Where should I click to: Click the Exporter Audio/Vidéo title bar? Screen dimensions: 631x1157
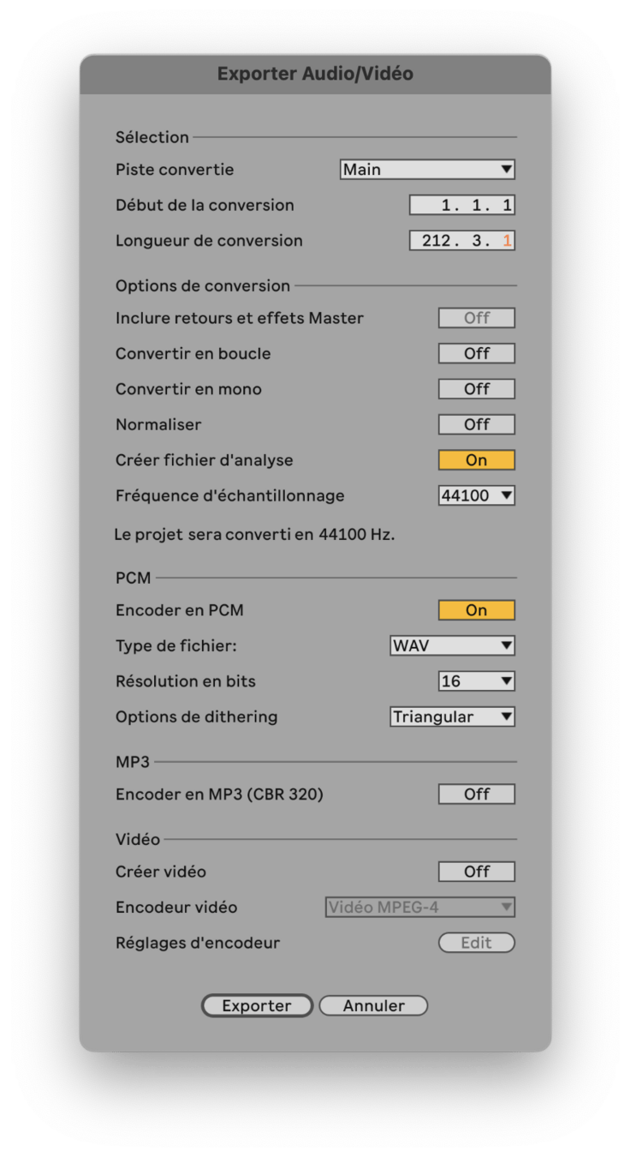click(x=315, y=75)
